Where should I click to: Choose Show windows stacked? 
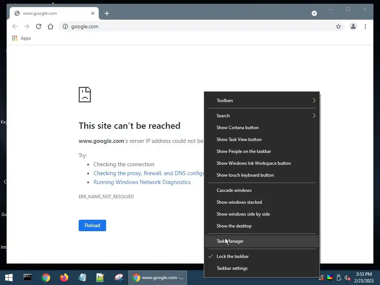[262, 202]
